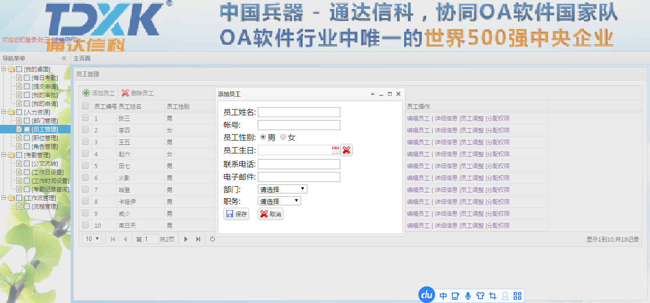Collapse the [考勤管理] tree node
Image resolution: width=650 pixels, height=303 pixels.
pyautogui.click(x=4, y=155)
